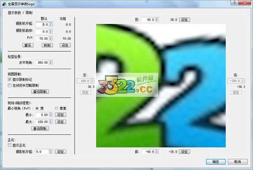
Task: Click the 最大 120.00 field
Action: coord(43,122)
